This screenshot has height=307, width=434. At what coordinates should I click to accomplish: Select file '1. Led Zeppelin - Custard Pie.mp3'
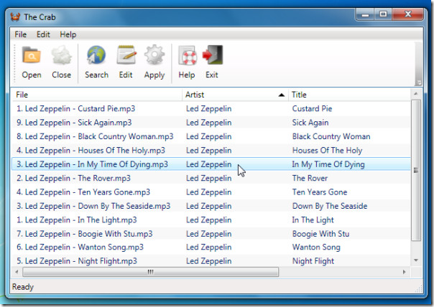(75, 108)
